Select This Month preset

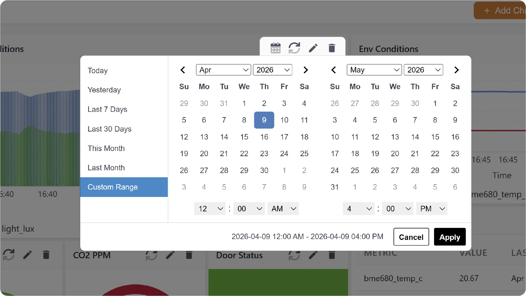tap(124, 148)
